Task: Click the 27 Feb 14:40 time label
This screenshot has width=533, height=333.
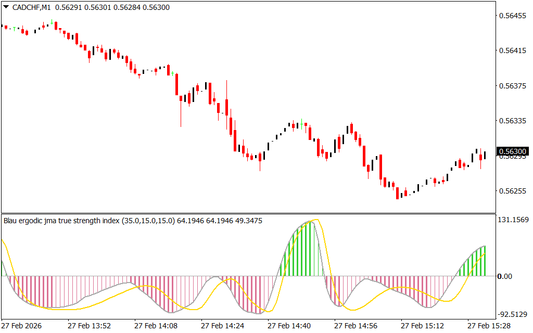Action: tap(289, 326)
